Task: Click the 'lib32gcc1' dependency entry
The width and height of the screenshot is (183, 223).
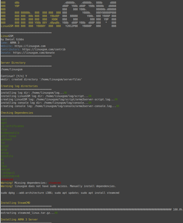Action: coord(8,173)
